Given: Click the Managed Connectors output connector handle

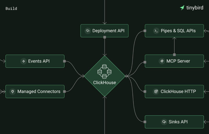Looking at the screenshot, I should tap(64, 91).
